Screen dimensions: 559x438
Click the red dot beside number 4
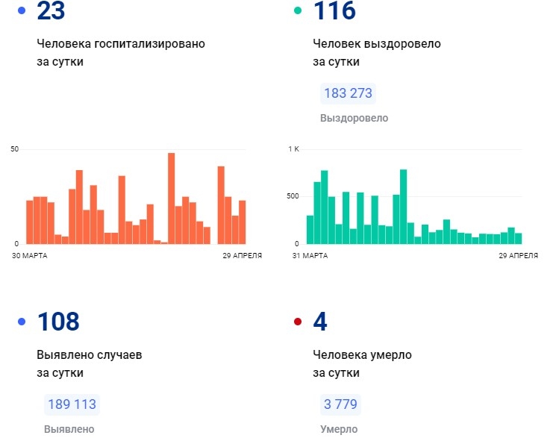[x=298, y=322]
